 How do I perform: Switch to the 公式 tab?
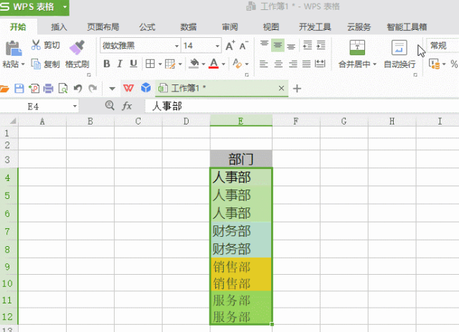[x=147, y=27]
